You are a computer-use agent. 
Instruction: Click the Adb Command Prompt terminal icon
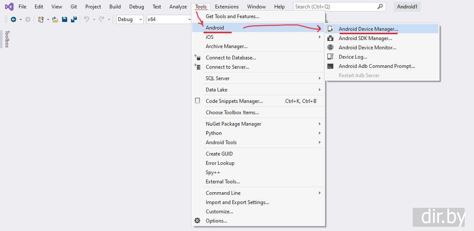pos(330,66)
